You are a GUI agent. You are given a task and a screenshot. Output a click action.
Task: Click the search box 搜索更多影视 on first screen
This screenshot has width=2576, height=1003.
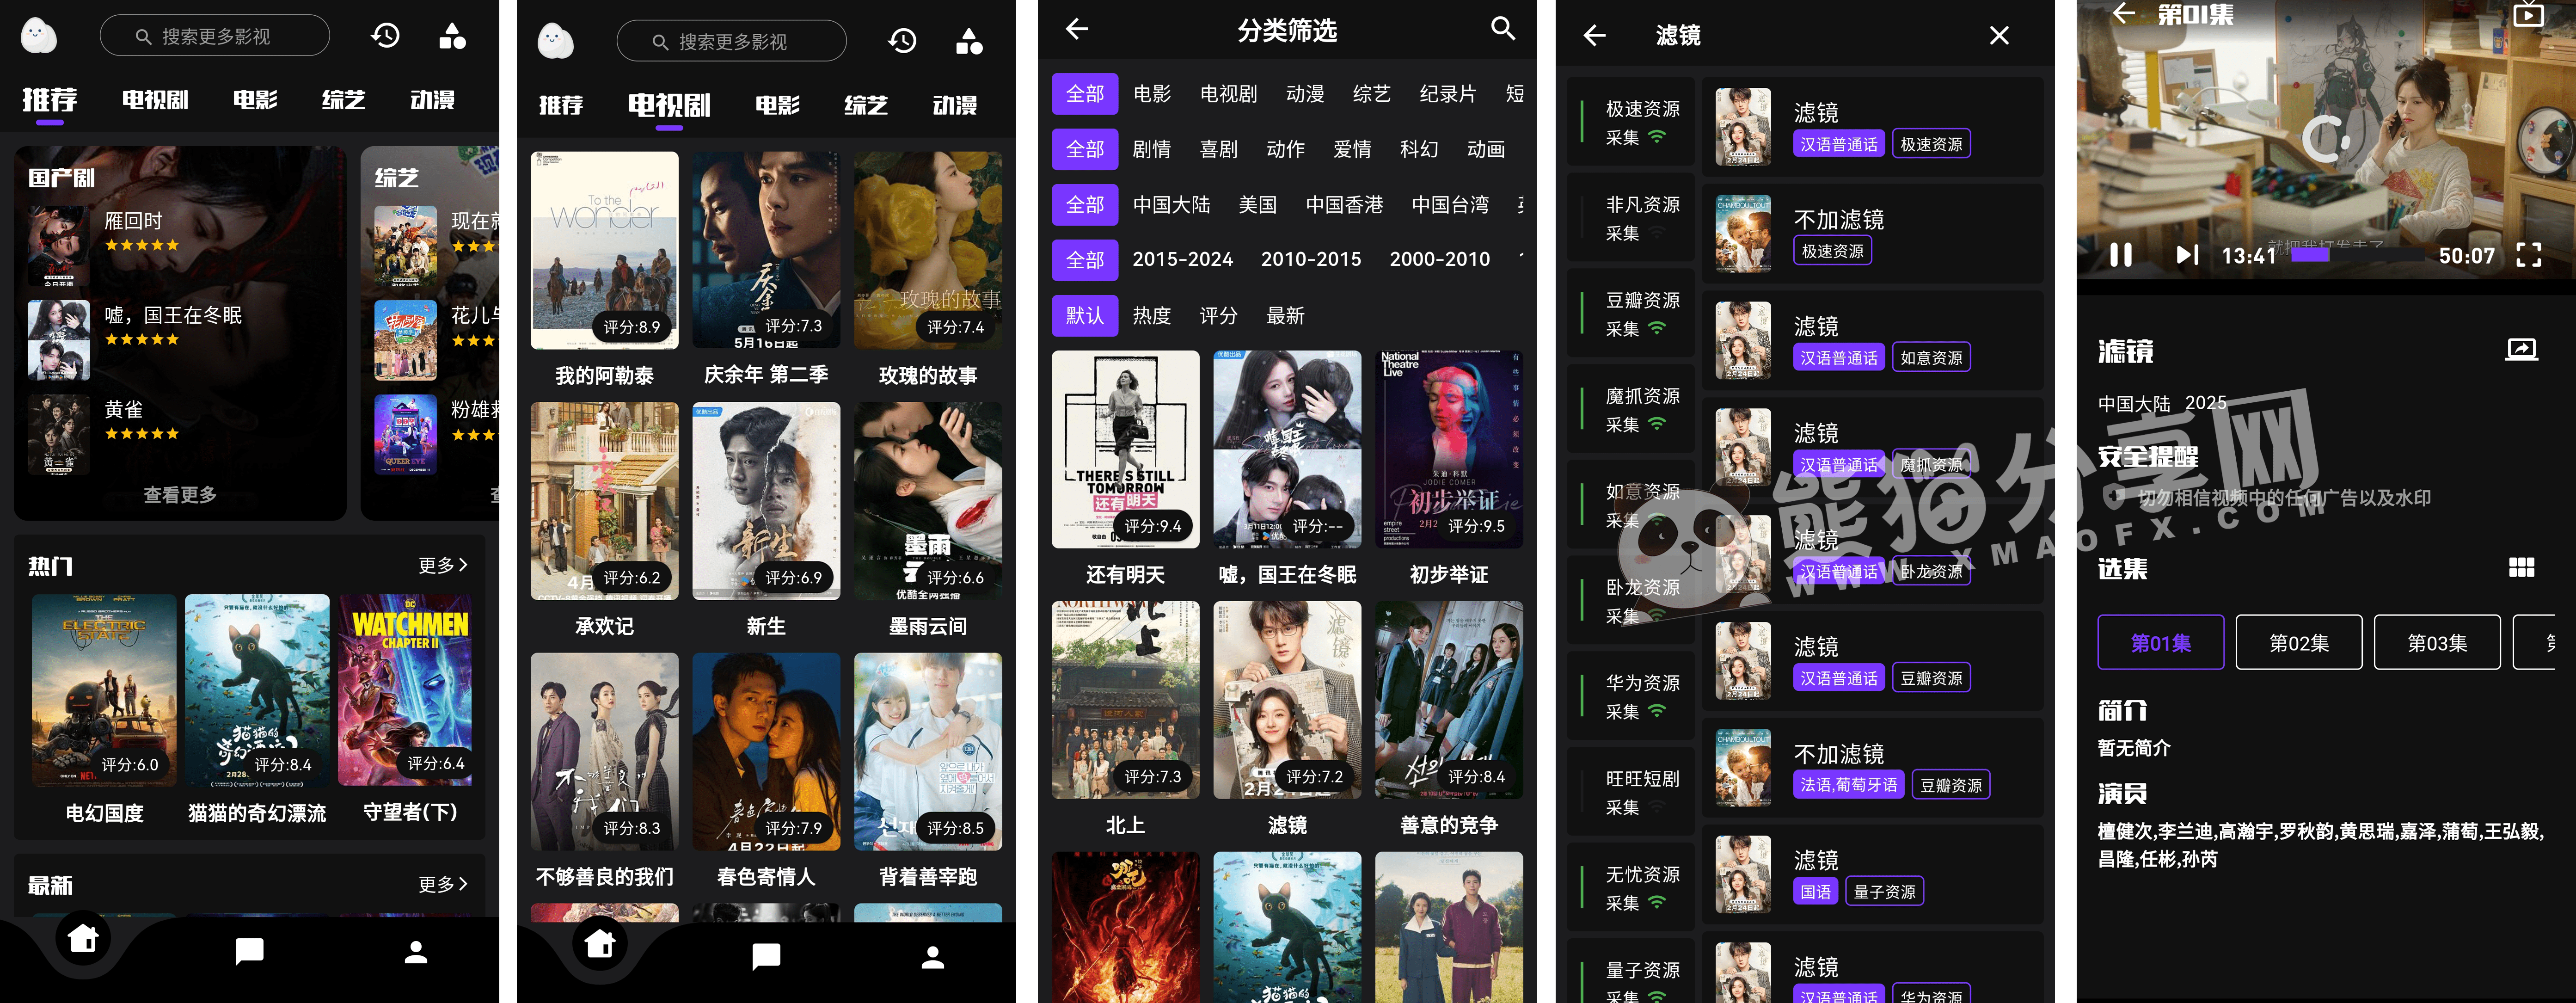(214, 36)
